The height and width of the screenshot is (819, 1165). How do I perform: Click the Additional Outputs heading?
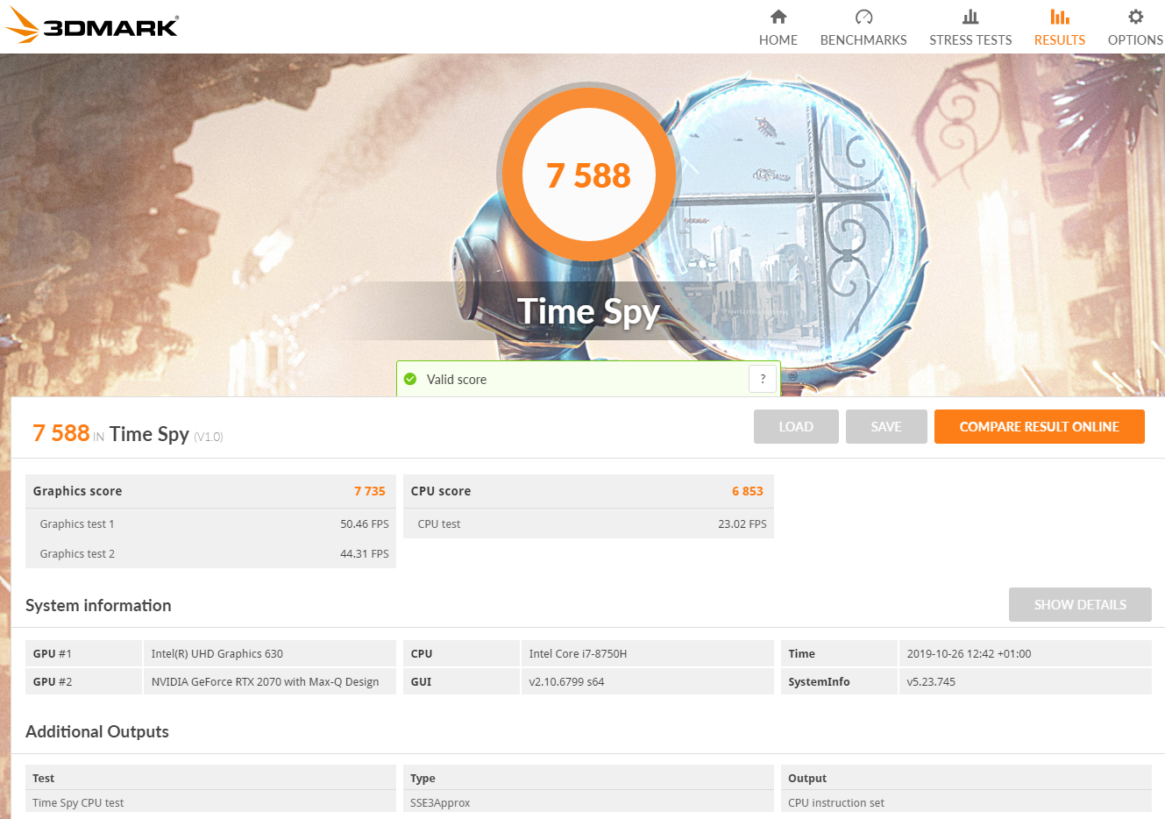pos(97,731)
